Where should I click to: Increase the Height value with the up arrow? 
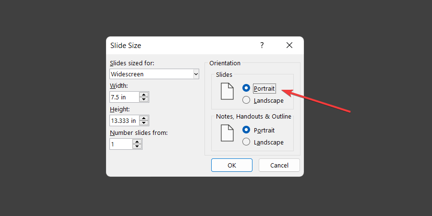coord(144,118)
